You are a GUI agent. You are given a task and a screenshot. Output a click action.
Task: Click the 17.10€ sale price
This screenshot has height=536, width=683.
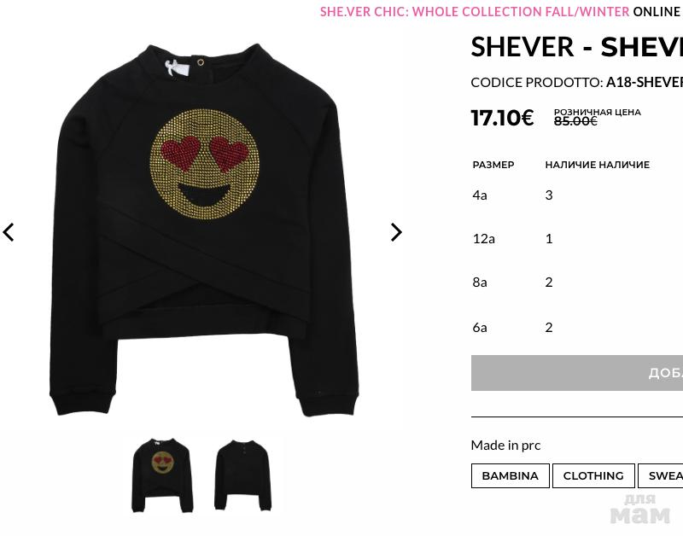(x=502, y=118)
